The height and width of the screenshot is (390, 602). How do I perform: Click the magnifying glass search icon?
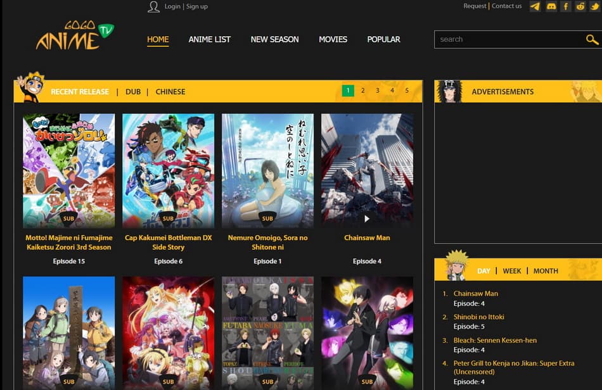click(591, 39)
